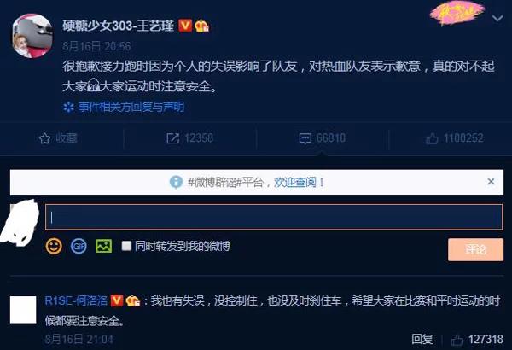The width and height of the screenshot is (512, 350).
Task: Open the 事件相关方回复与声明 link
Action: 131,107
